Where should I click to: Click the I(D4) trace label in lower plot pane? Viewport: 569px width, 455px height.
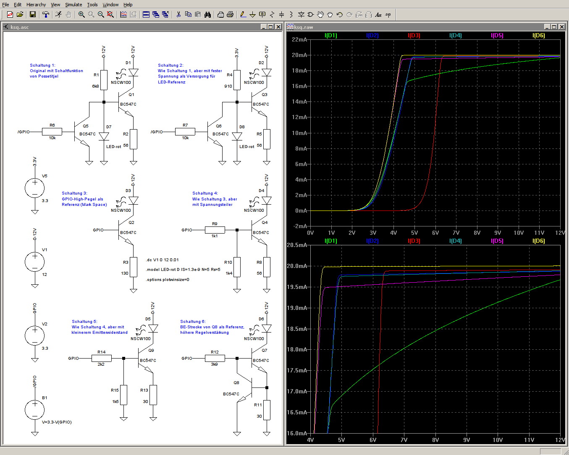[x=456, y=241]
